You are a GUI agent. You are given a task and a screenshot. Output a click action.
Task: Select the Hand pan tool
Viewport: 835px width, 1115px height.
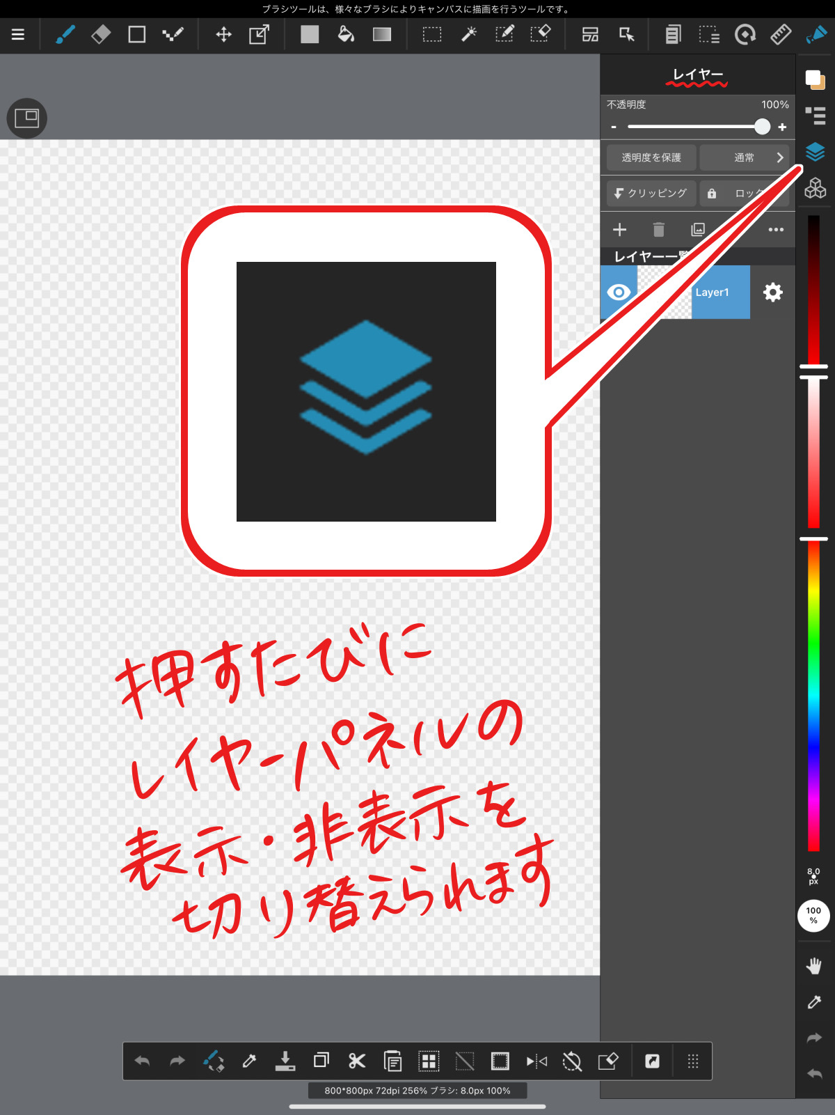pos(813,966)
